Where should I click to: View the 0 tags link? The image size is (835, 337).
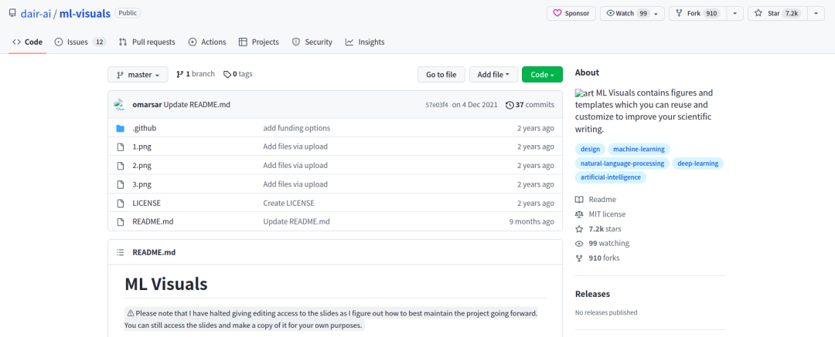[x=237, y=74]
